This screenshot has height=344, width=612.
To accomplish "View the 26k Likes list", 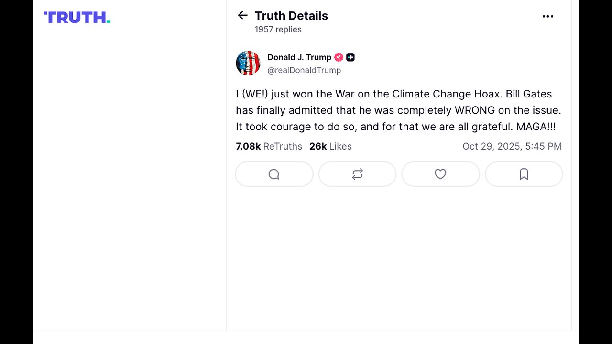I will (330, 146).
